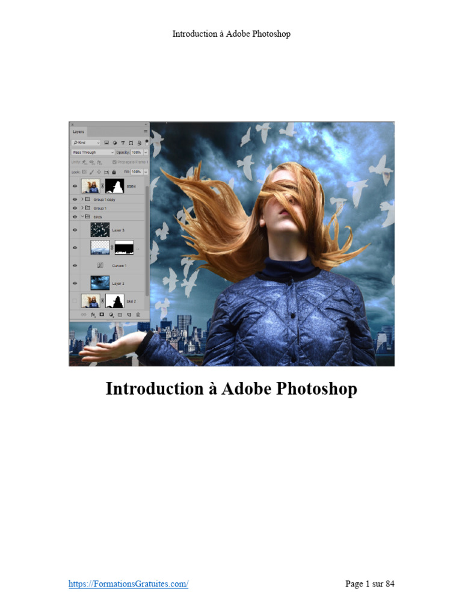Click the Layers panel vertical scrollbar
This screenshot has width=462, height=616.
[x=147, y=239]
